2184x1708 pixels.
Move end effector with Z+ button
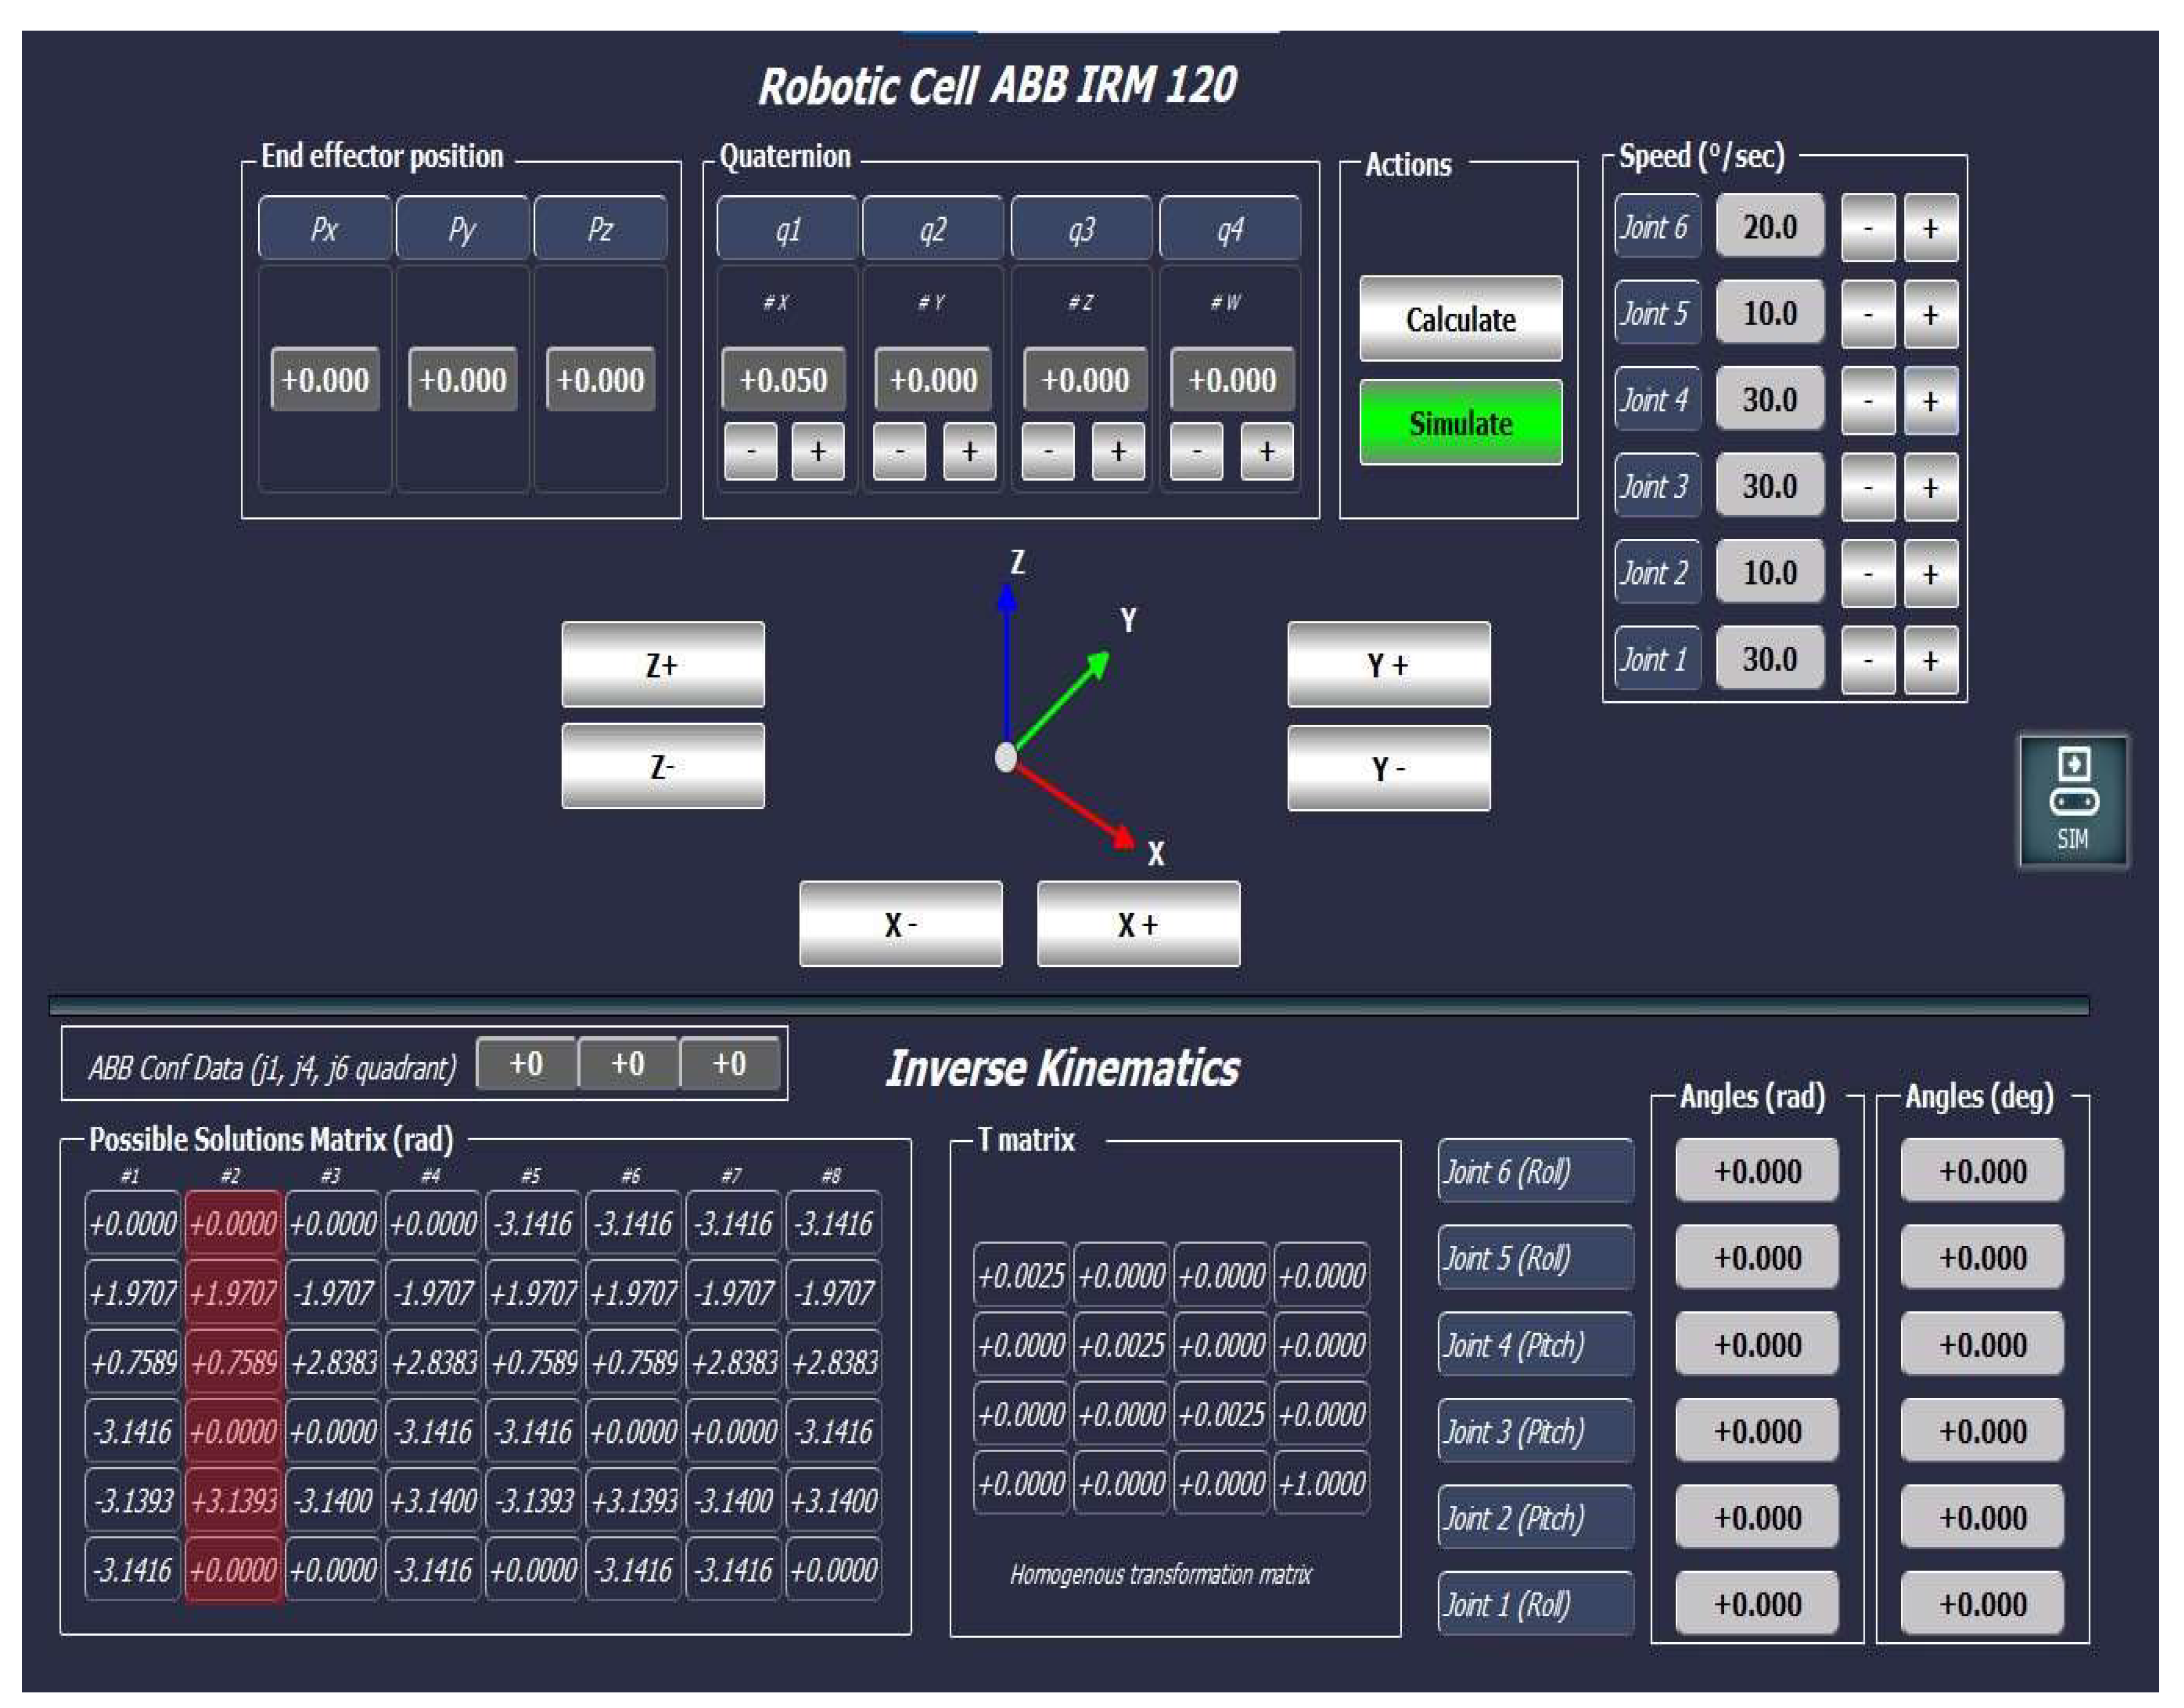[662, 665]
